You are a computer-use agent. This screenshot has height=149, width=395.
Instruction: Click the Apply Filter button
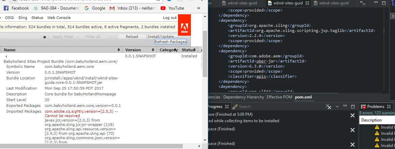(63, 37)
